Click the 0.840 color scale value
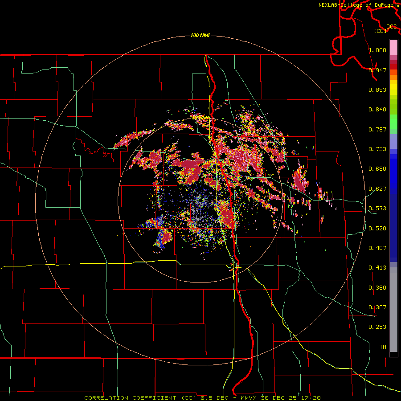 (x=377, y=110)
